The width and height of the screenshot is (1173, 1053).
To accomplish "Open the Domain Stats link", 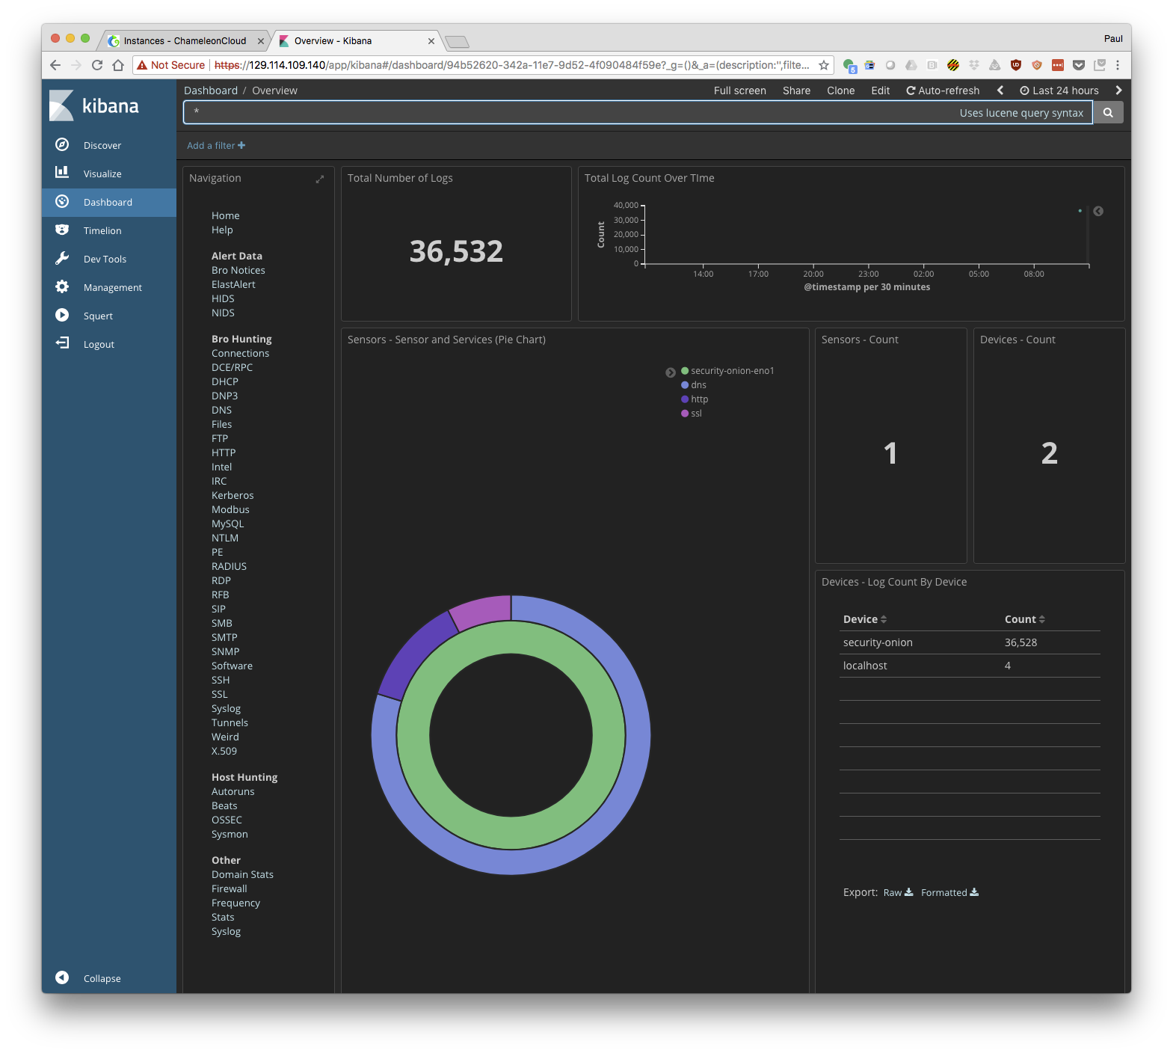I will pyautogui.click(x=242, y=874).
